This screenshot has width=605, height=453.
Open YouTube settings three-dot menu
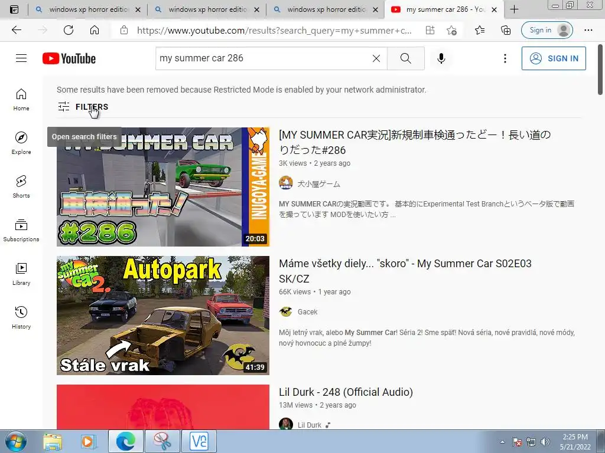click(505, 58)
